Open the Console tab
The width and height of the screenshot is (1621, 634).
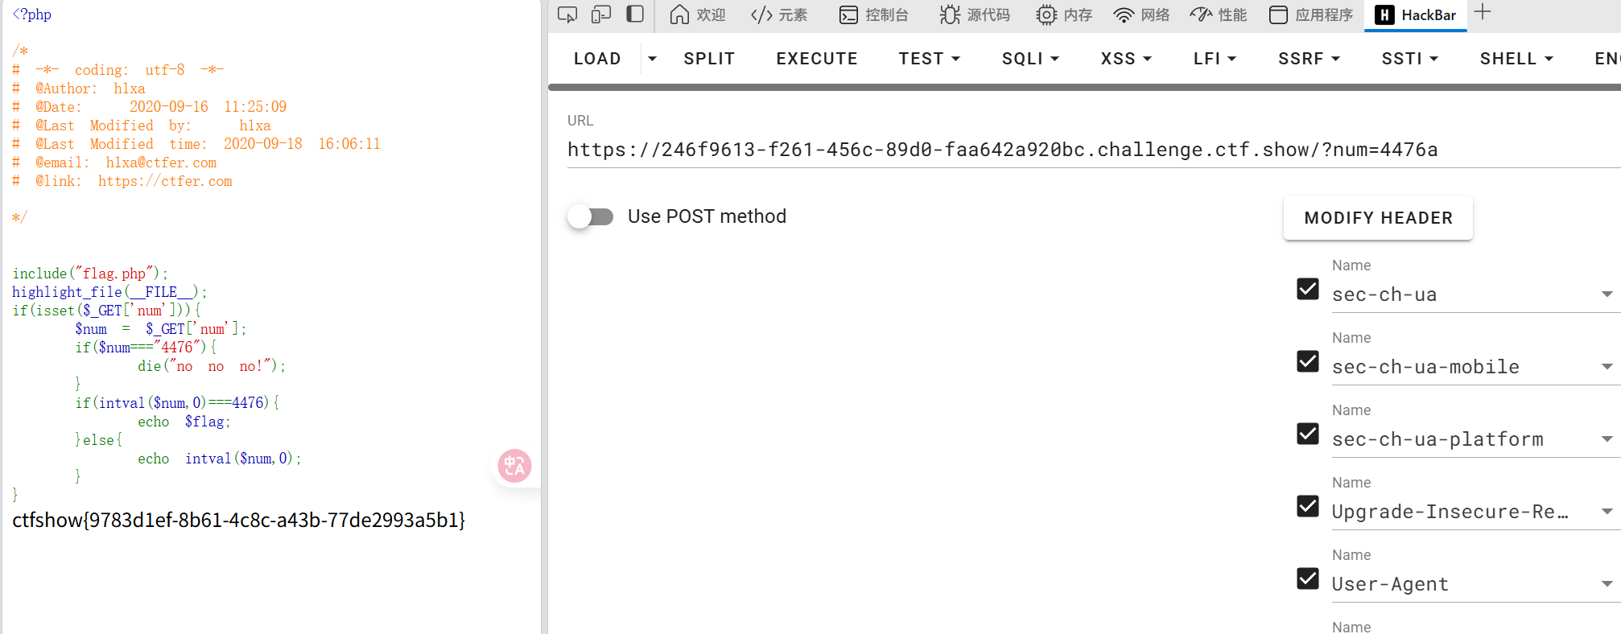coord(873,15)
